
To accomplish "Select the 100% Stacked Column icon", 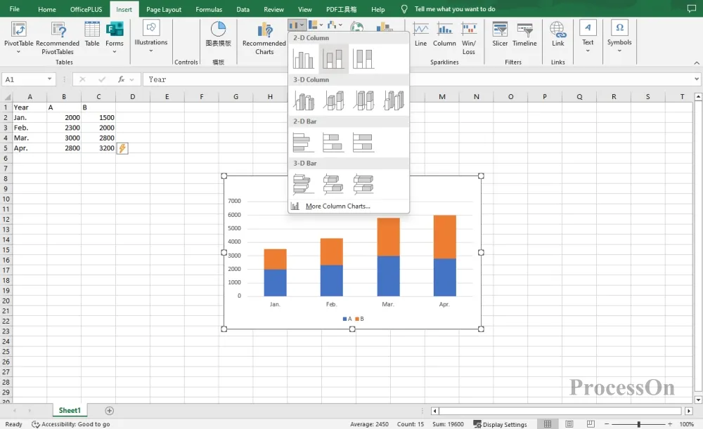I will (363, 59).
